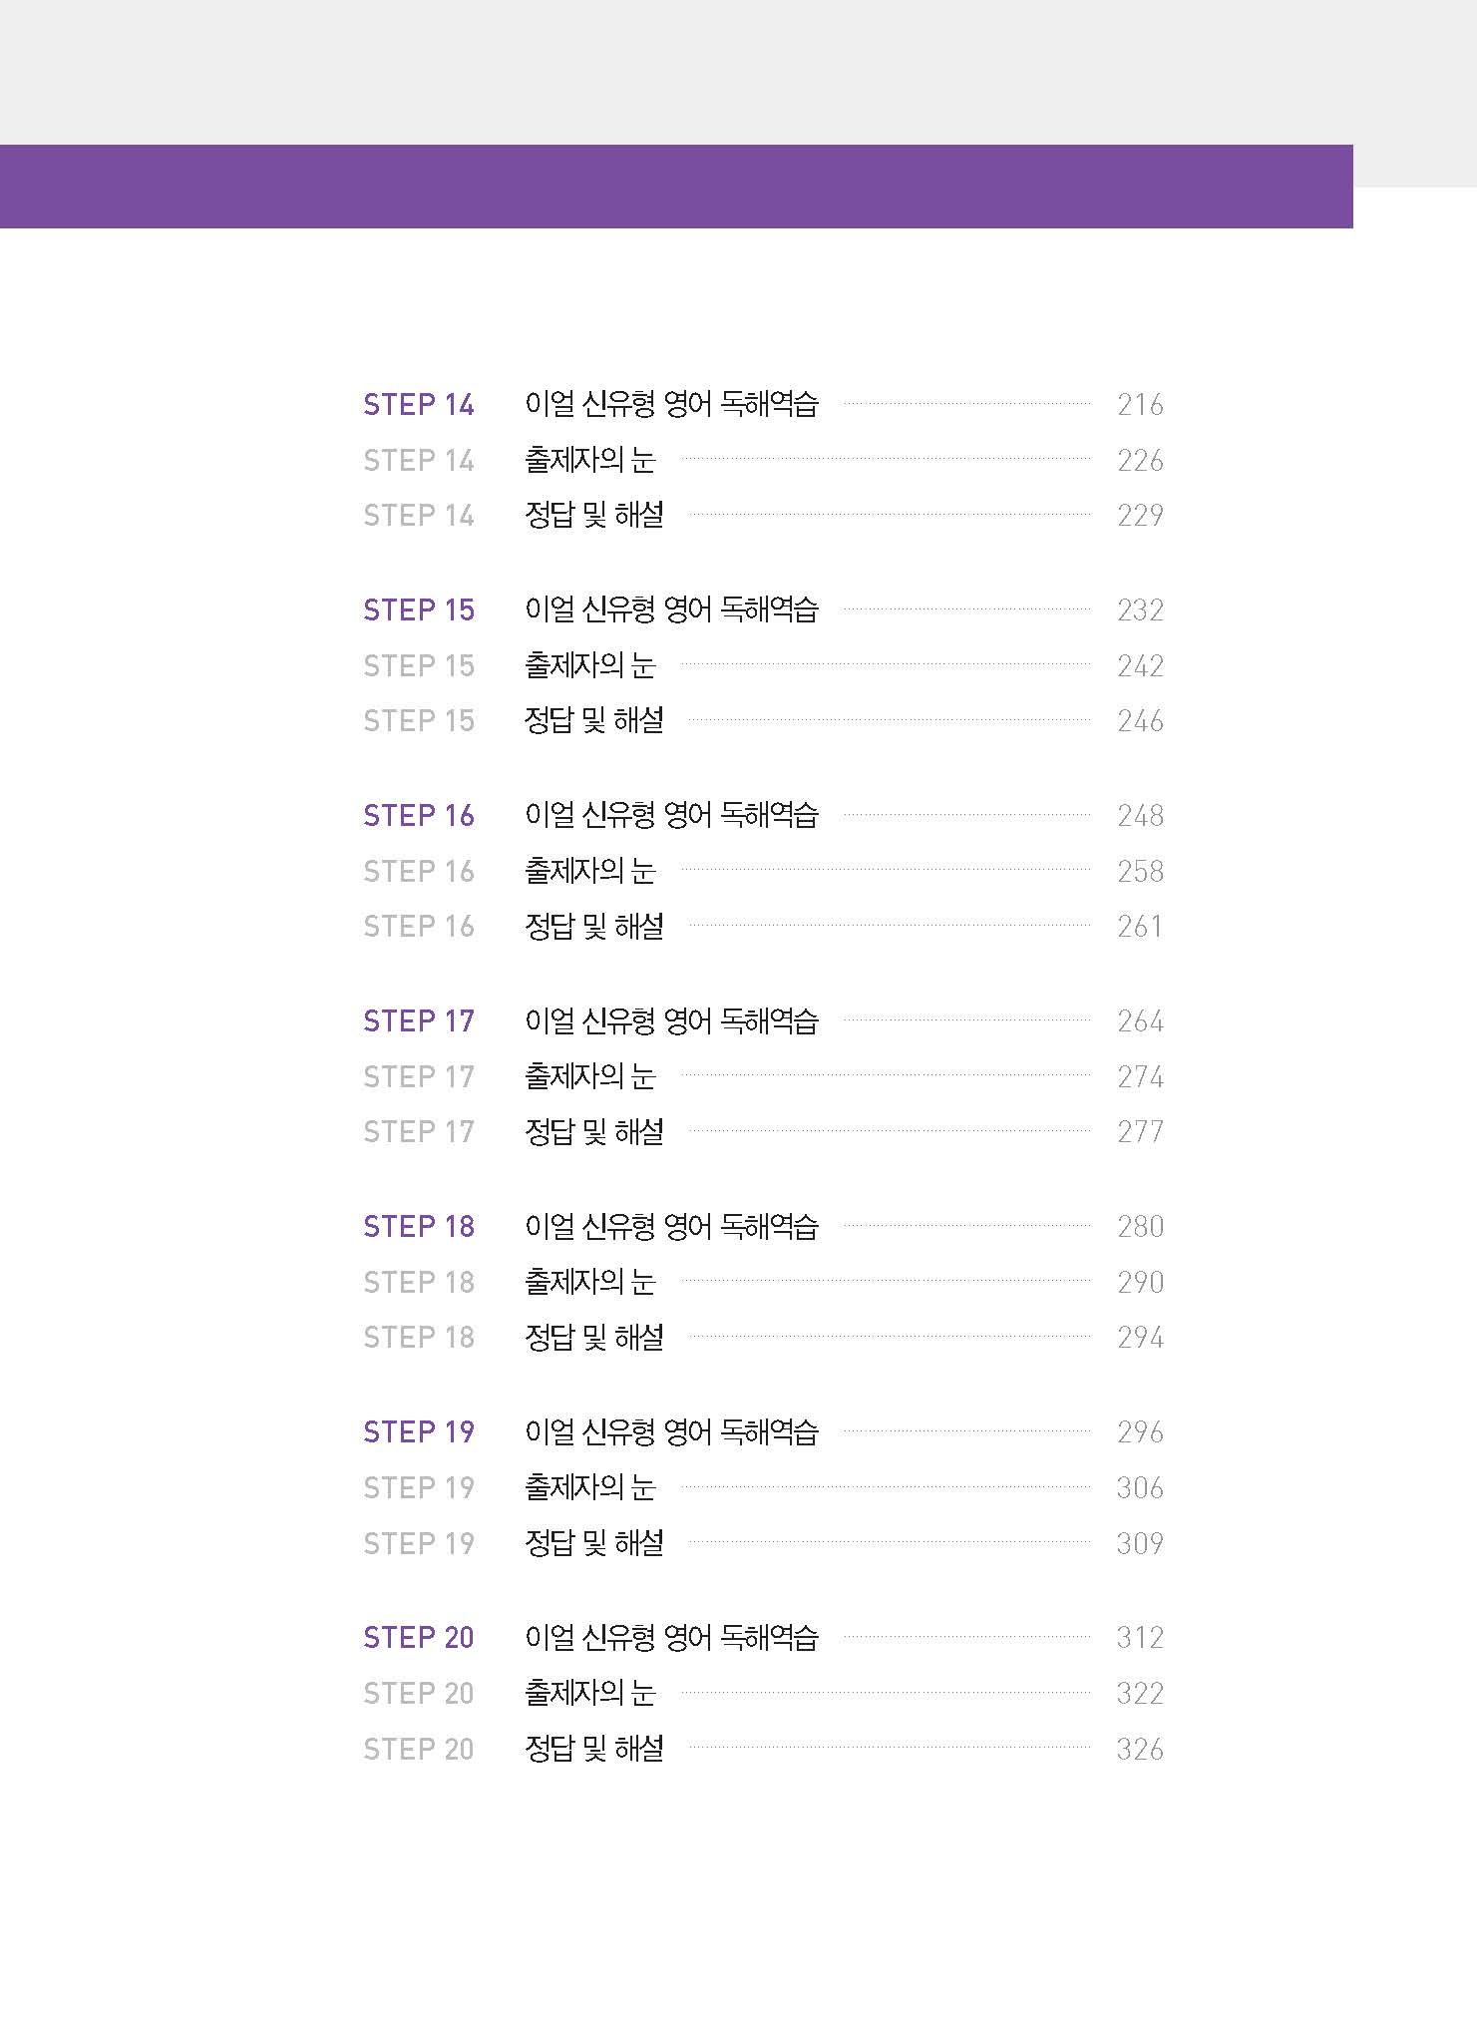Click the purple header banner

[x=676, y=187]
